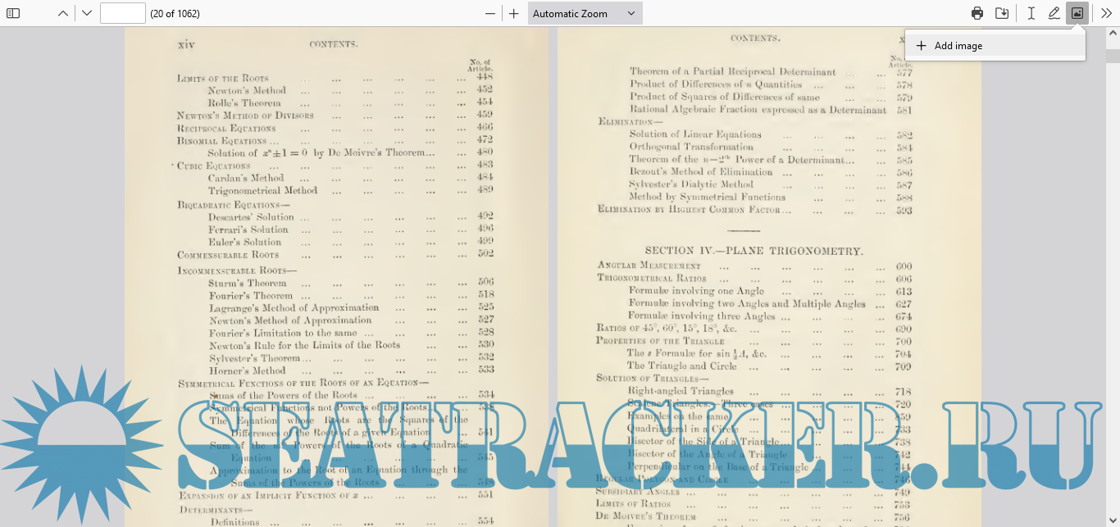Screen dimensions: 1120x527
Task: Click the page number input field
Action: pos(122,13)
